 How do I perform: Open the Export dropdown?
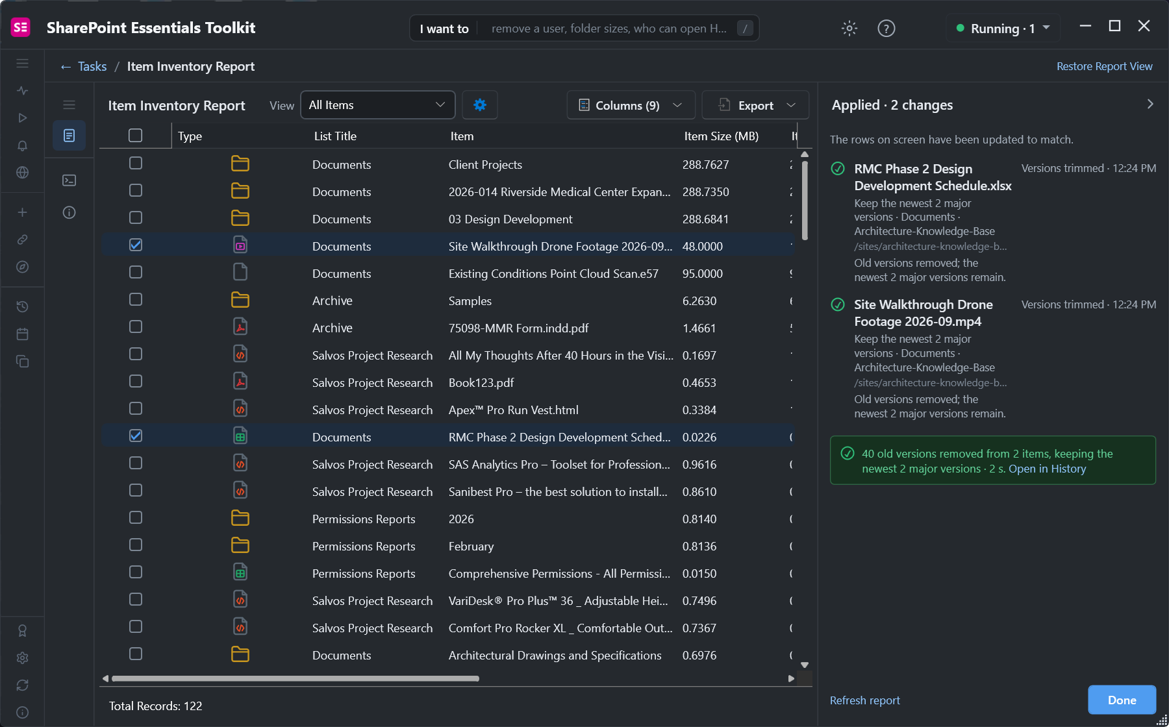pos(755,105)
